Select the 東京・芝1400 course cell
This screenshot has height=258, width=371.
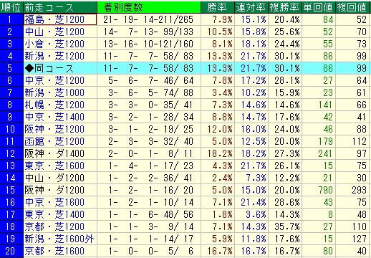coord(60,214)
